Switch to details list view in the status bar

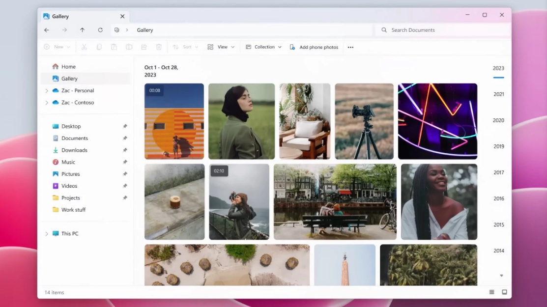click(491, 292)
